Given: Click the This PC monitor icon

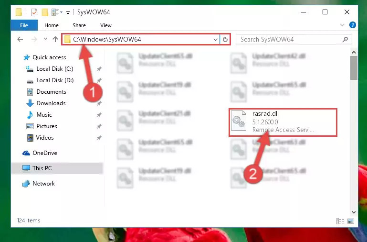Looking at the screenshot, I should pos(26,168).
